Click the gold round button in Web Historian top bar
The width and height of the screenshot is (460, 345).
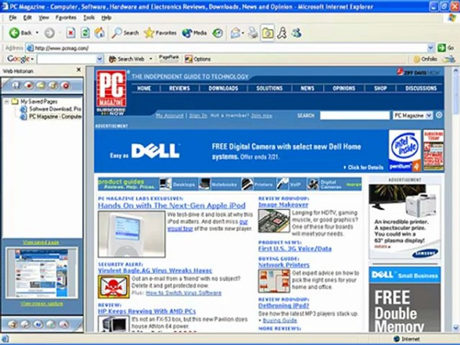[53, 85]
